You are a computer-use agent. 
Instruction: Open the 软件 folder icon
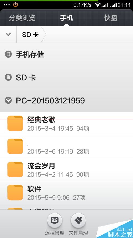[15, 192]
